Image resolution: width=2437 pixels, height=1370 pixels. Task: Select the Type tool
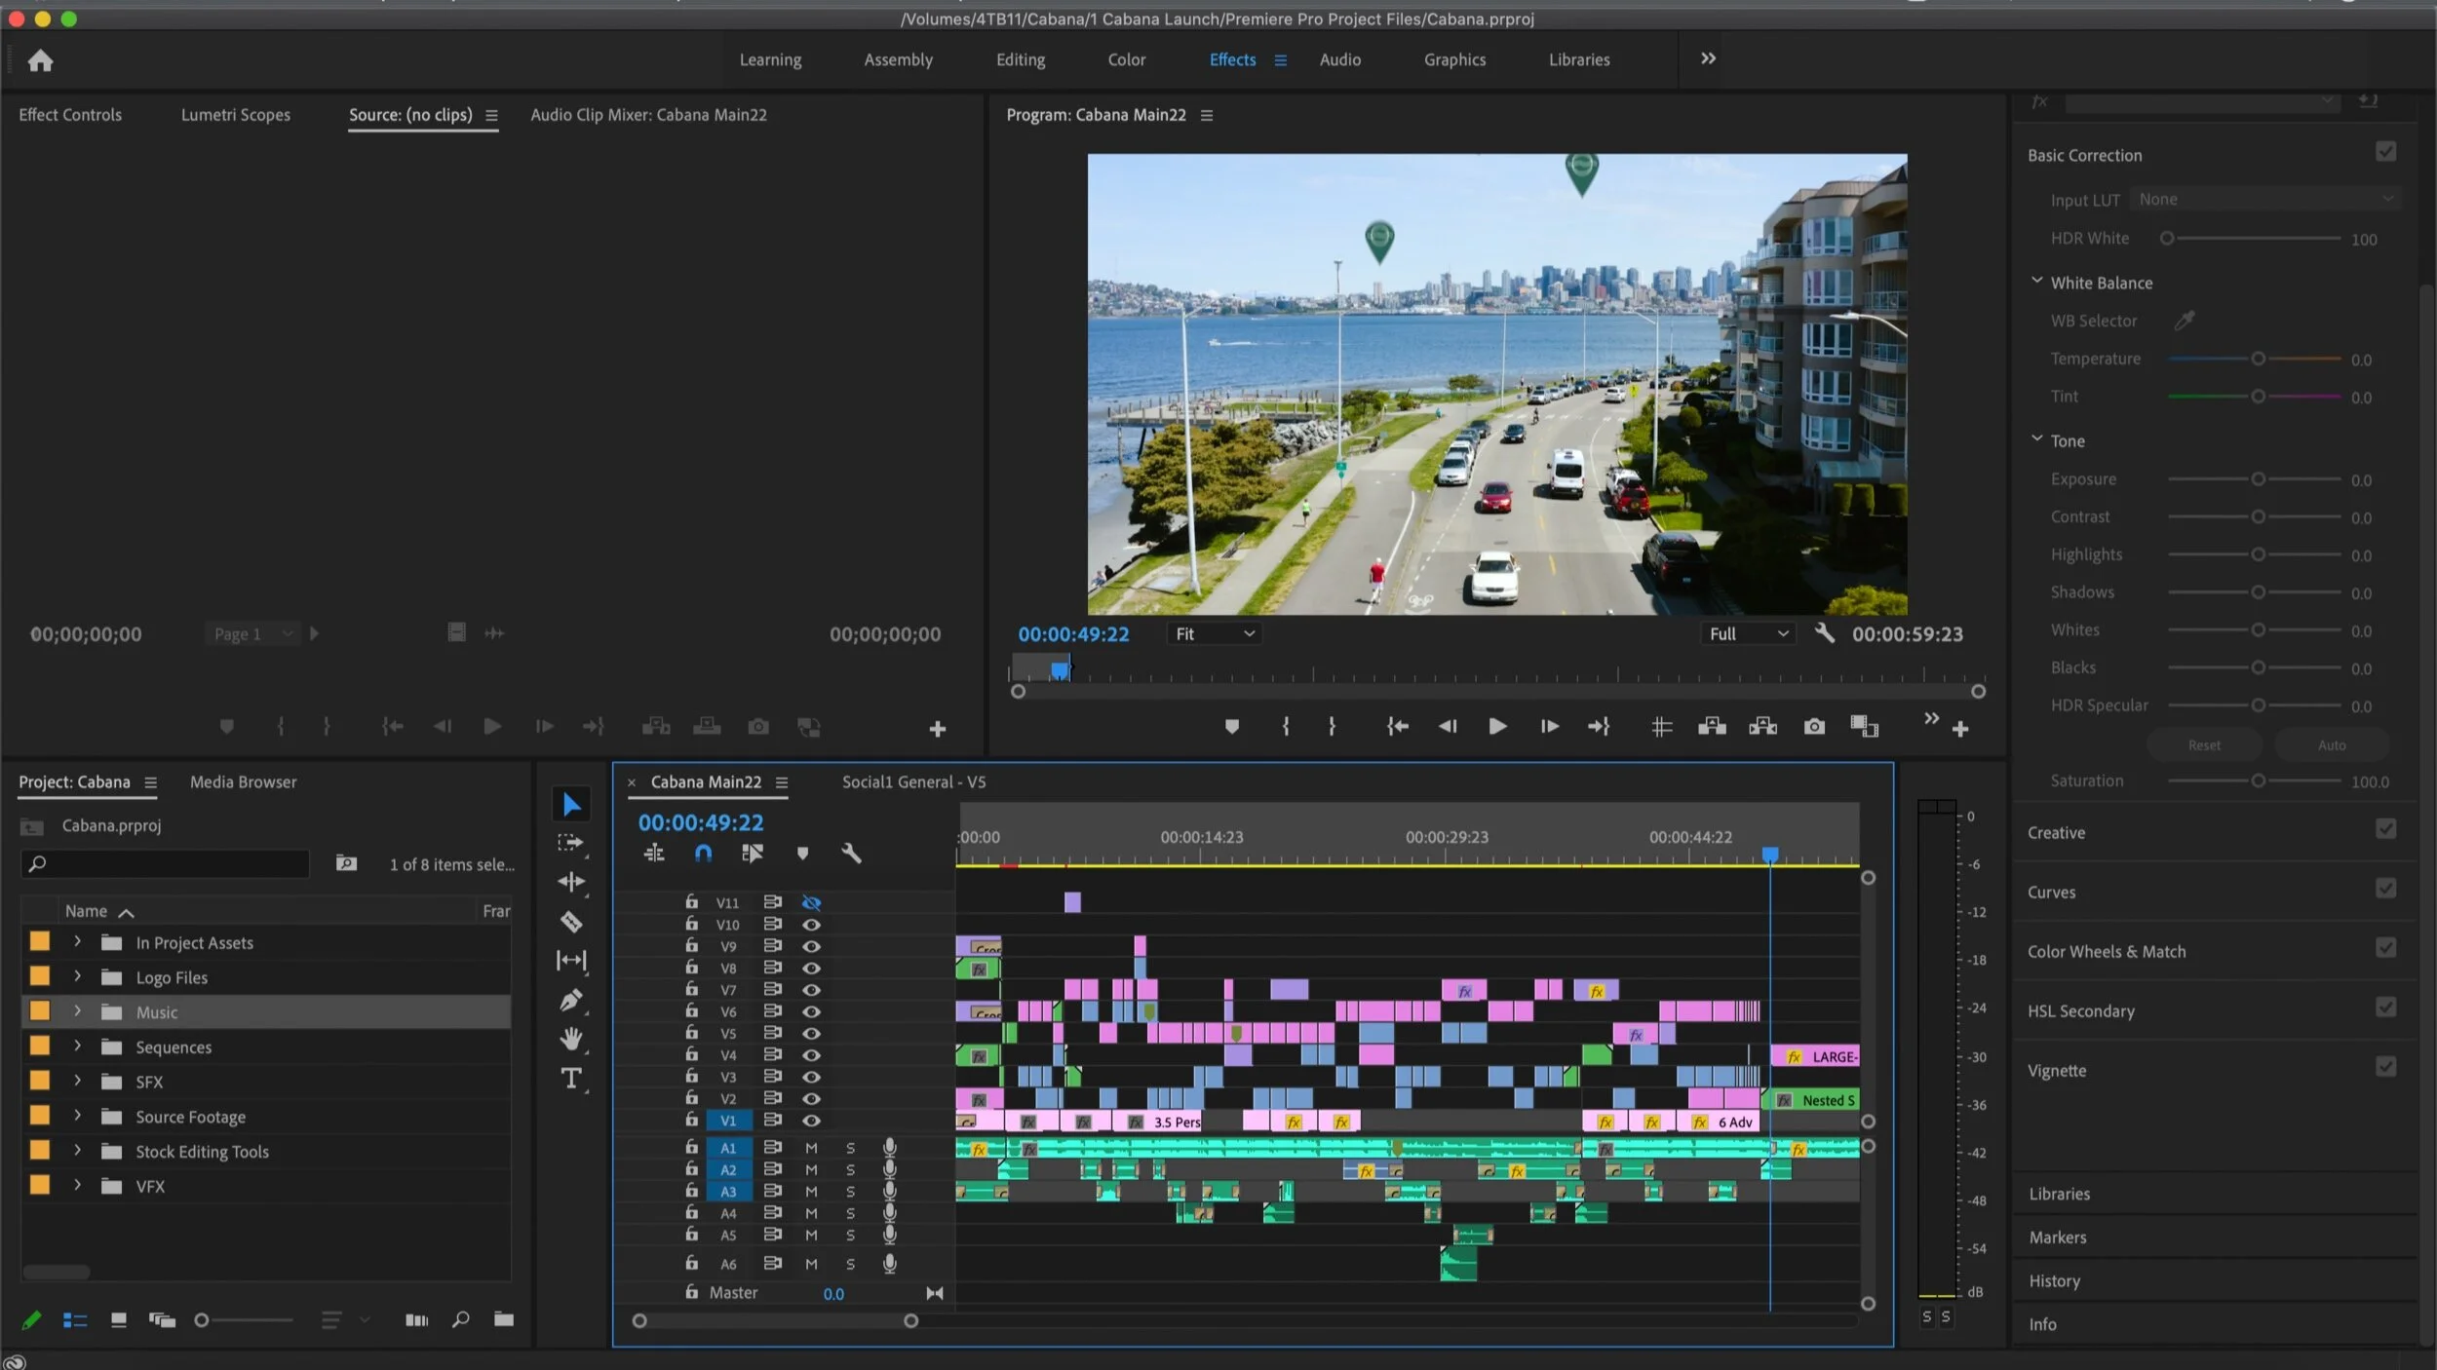click(571, 1078)
